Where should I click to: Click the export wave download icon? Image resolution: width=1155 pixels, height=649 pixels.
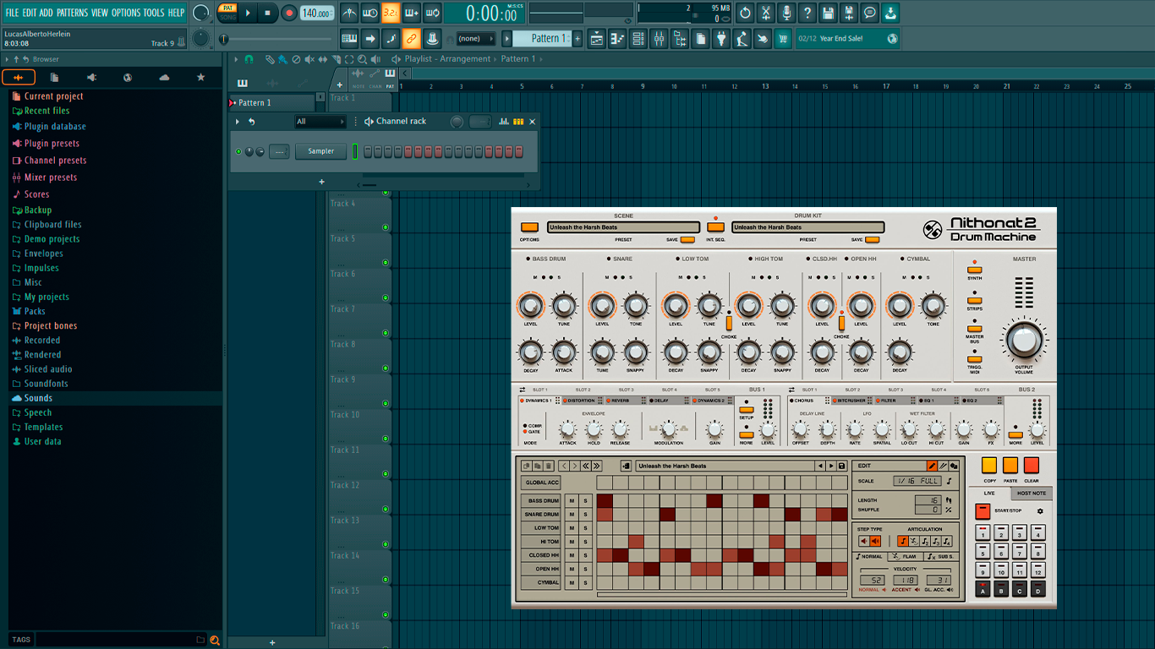tap(891, 13)
